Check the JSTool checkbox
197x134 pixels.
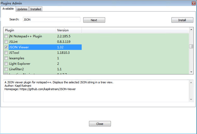coord(6,53)
